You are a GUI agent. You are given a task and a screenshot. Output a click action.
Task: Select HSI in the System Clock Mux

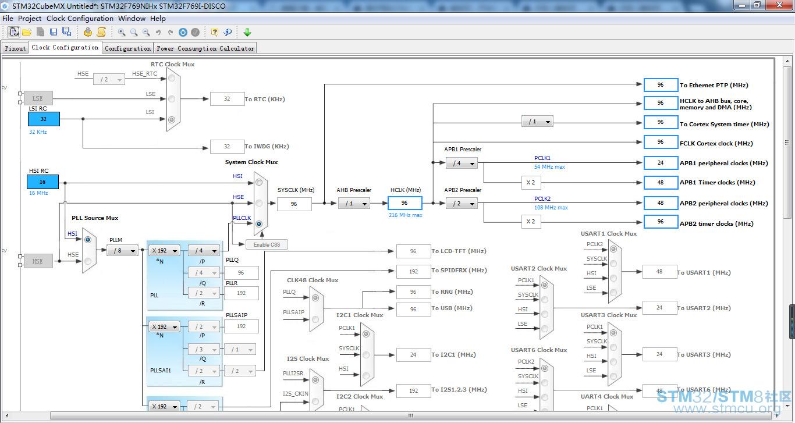(259, 183)
